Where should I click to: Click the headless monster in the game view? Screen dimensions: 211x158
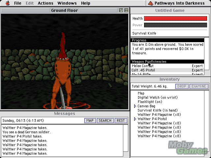tap(62, 71)
